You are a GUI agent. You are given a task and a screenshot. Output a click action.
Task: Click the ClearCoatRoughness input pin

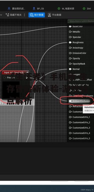[70, 96]
